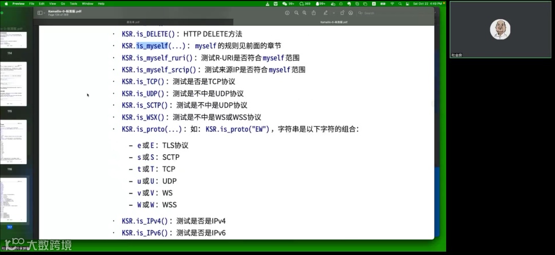Image resolution: width=555 pixels, height=255 pixels.
Task: Click the text KSR.is_myself_srcip()
Action: (x=159, y=70)
